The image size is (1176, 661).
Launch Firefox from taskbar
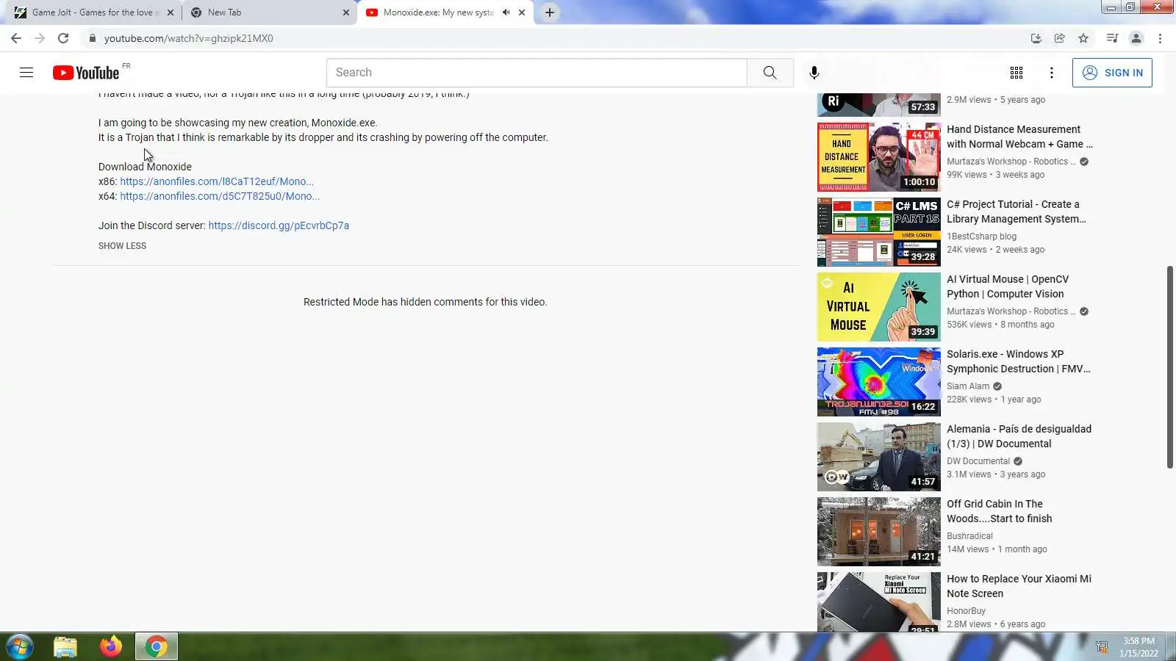[x=111, y=646]
